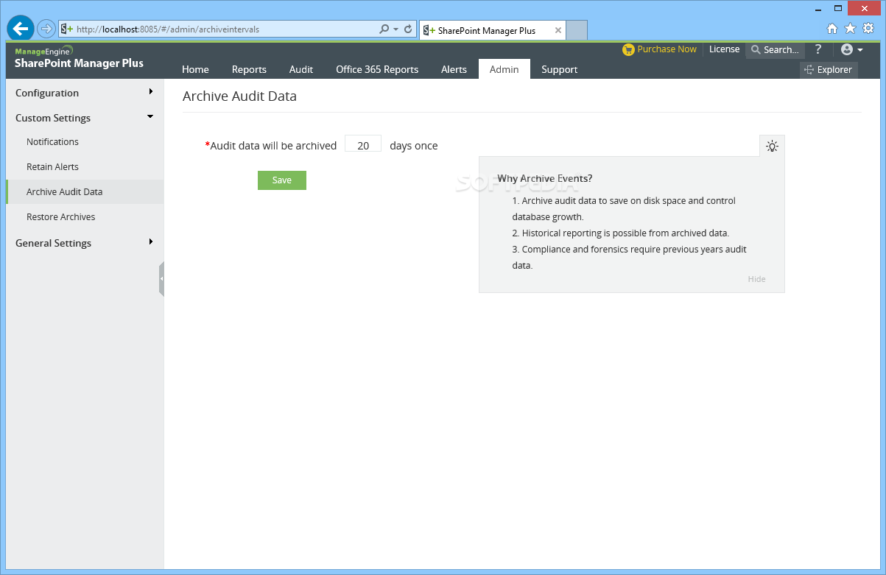Expand the General Settings section

85,243
